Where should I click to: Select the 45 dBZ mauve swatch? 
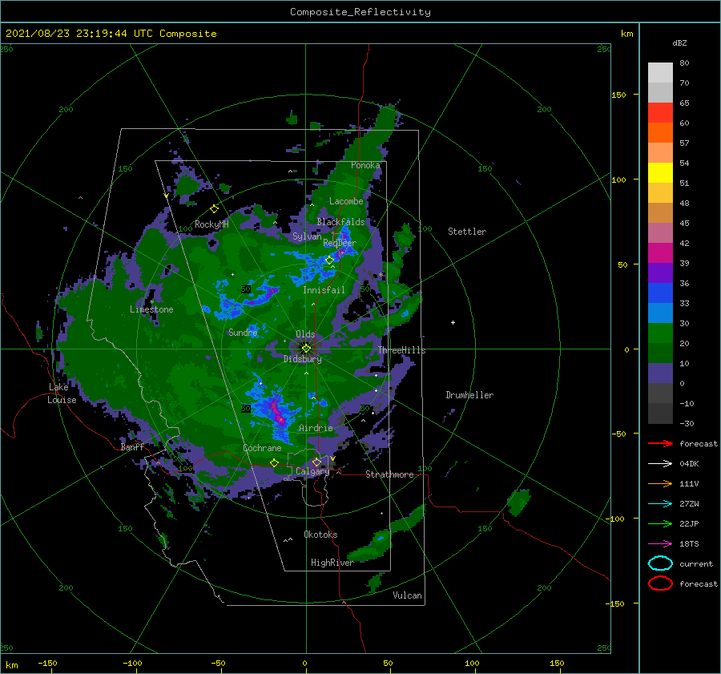pyautogui.click(x=660, y=232)
